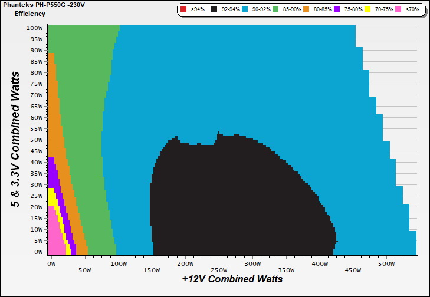The height and width of the screenshot is (297, 430).
Task: Select the yellow 70-75% legend swatch
Action: pos(378,9)
